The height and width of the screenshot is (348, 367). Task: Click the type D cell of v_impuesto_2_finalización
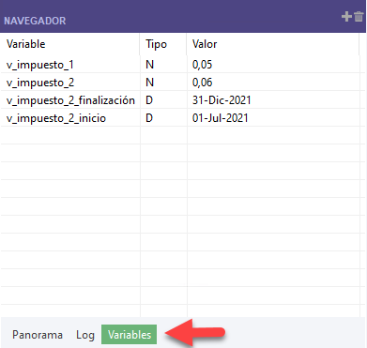163,100
